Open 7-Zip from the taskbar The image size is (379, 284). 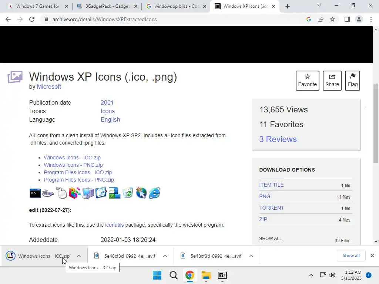pos(222,275)
